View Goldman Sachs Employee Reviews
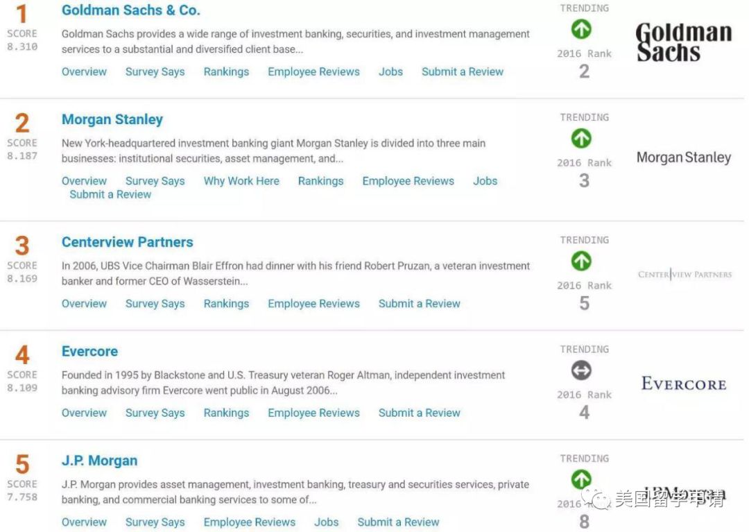The image size is (749, 532). (313, 71)
